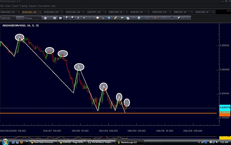Open EURUSD - Page 1676 taskbar window

(72, 142)
